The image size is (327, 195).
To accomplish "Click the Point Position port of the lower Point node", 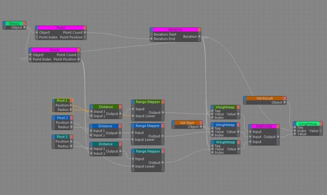I will tap(79, 59).
